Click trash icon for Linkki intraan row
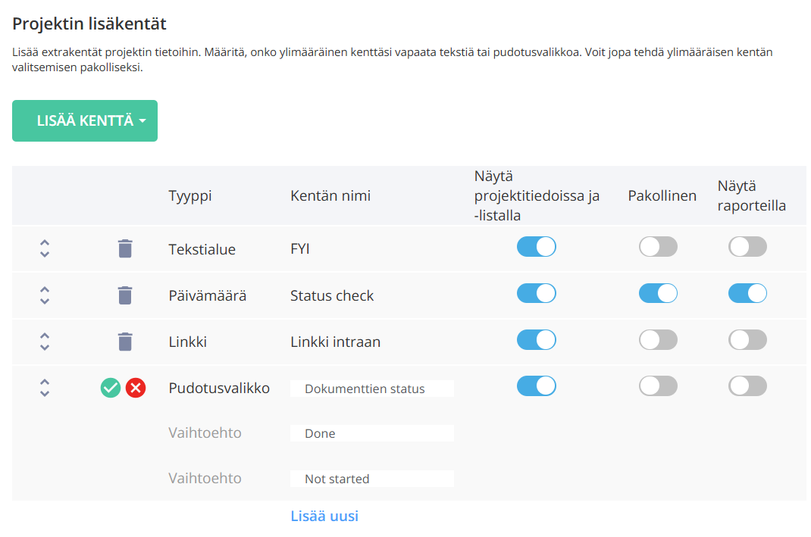Viewport: 811px width, 537px height. pos(124,342)
